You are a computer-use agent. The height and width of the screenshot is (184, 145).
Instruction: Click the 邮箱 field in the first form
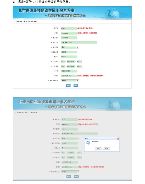[x=69, y=76]
